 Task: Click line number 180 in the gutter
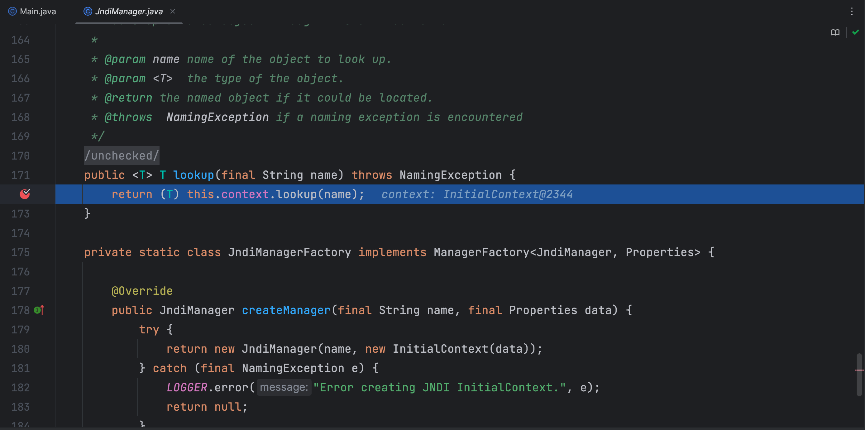point(21,349)
